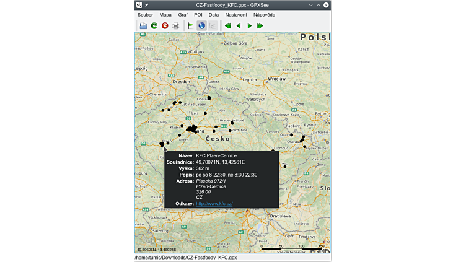Jump to the first file arrow
This screenshot has width=466, height=262.
click(x=228, y=26)
